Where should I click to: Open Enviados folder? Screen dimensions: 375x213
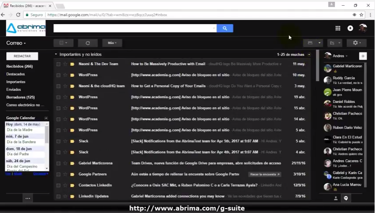(x=14, y=90)
